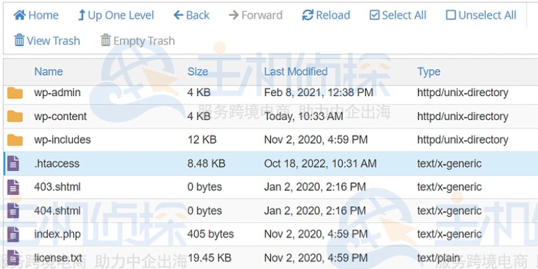The width and height of the screenshot is (538, 269).
Task: Click the license.txt file icon
Action: 13,258
